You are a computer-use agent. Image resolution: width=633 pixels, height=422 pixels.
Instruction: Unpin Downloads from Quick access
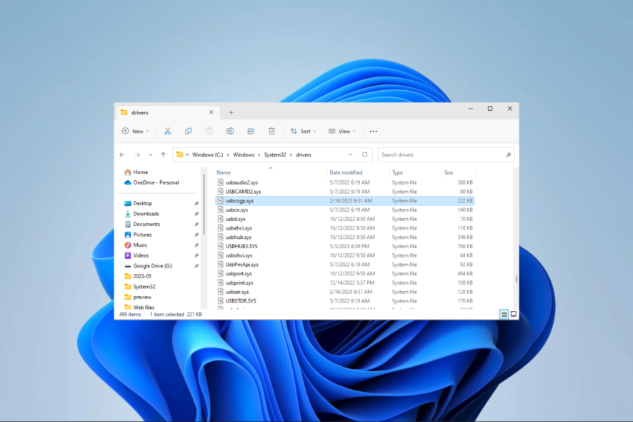[196, 213]
